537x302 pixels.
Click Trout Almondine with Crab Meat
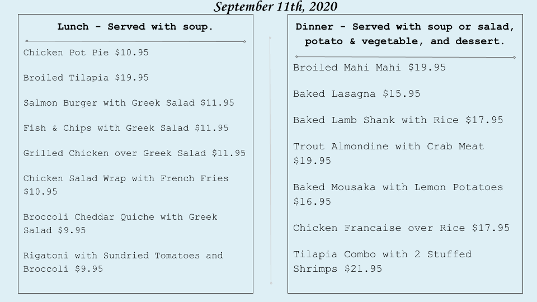[x=388, y=154]
